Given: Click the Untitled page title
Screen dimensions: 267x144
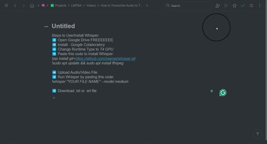Looking at the screenshot, I should click(x=63, y=26).
